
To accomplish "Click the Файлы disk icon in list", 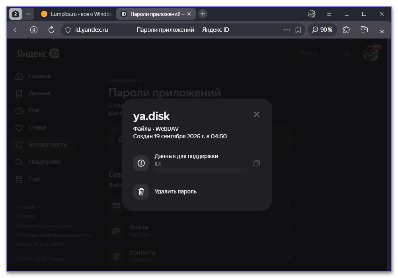I will click(116, 231).
